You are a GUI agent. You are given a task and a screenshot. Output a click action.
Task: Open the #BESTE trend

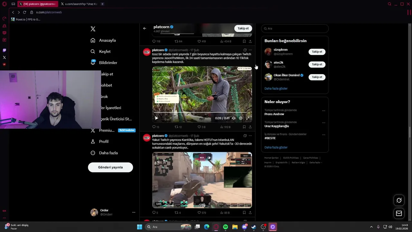[x=270, y=138]
